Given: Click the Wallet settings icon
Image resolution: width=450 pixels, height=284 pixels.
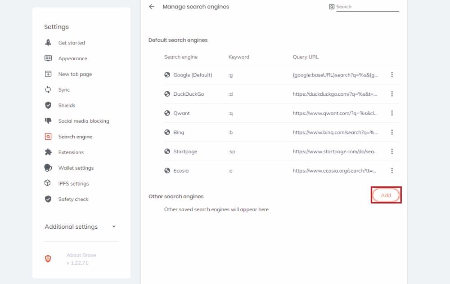Looking at the screenshot, I should pyautogui.click(x=48, y=168).
